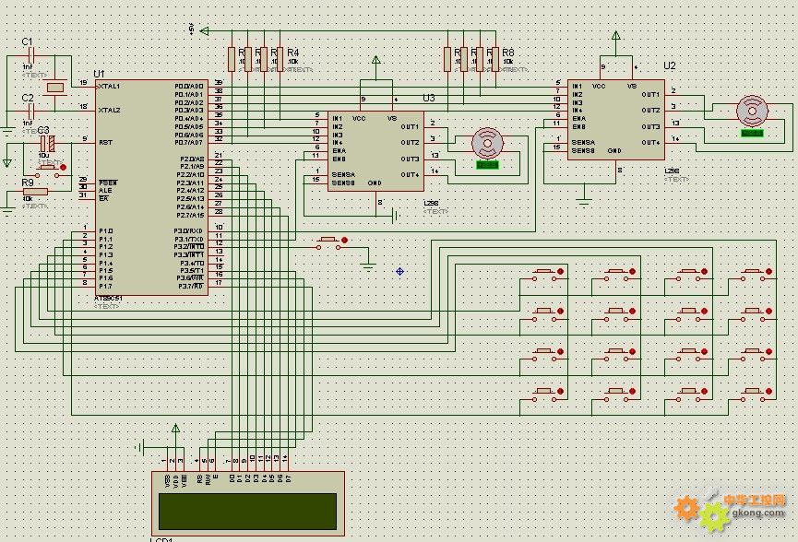Click the U2 reference label
Screen dimensions: 798x542
pyautogui.click(x=670, y=66)
